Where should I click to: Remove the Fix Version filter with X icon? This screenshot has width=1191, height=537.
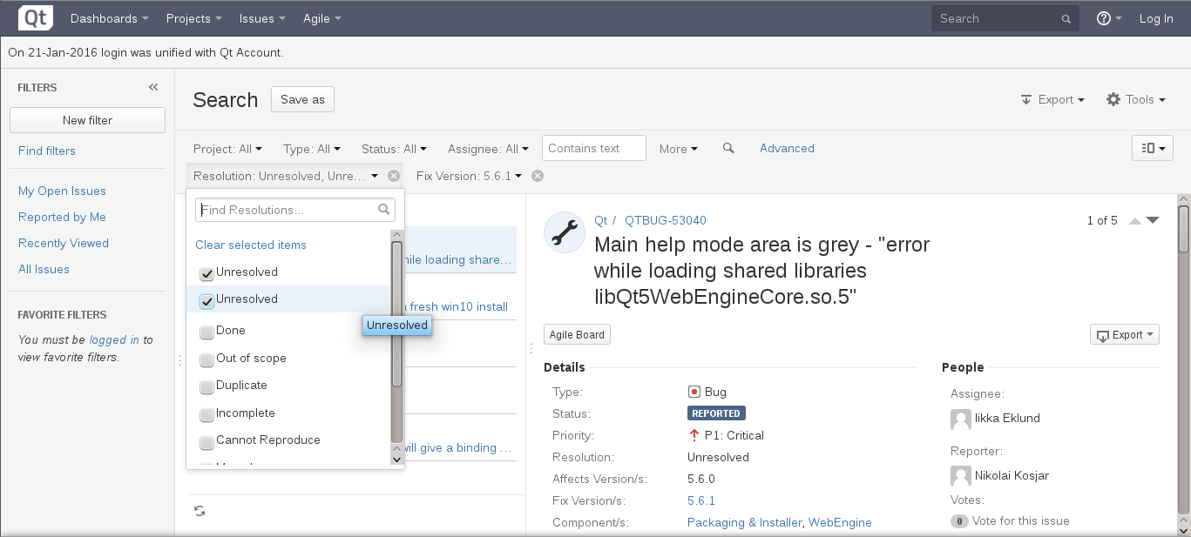pos(538,176)
